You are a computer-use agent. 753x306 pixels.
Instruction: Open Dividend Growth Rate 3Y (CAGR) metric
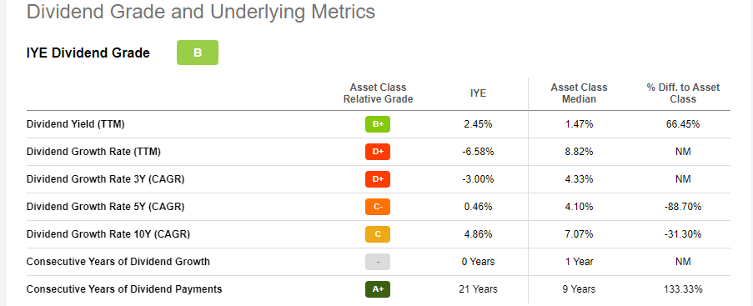tap(105, 179)
